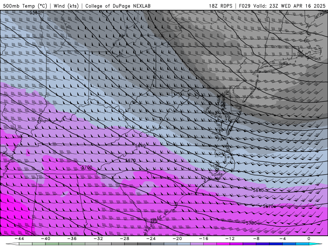Click the '5670' contour label over western Carolinas
328x246 pixels.
[130, 160]
